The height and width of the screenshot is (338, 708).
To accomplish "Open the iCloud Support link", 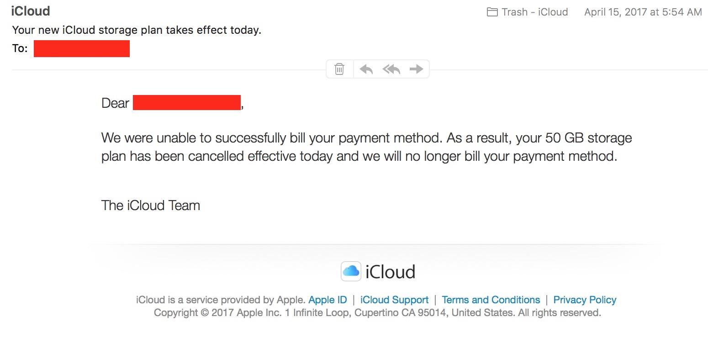I will (x=394, y=300).
